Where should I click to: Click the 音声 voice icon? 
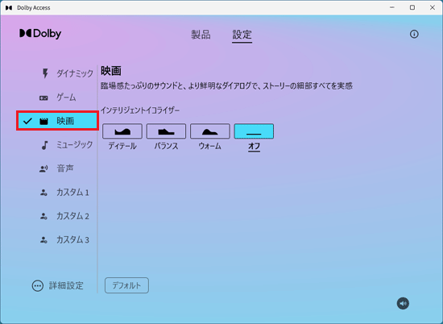coord(43,168)
